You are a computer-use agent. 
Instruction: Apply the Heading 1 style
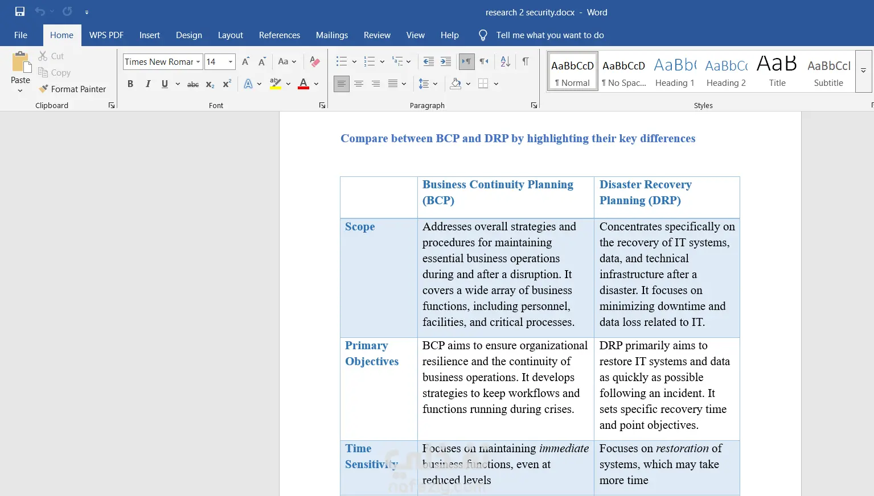coord(675,71)
